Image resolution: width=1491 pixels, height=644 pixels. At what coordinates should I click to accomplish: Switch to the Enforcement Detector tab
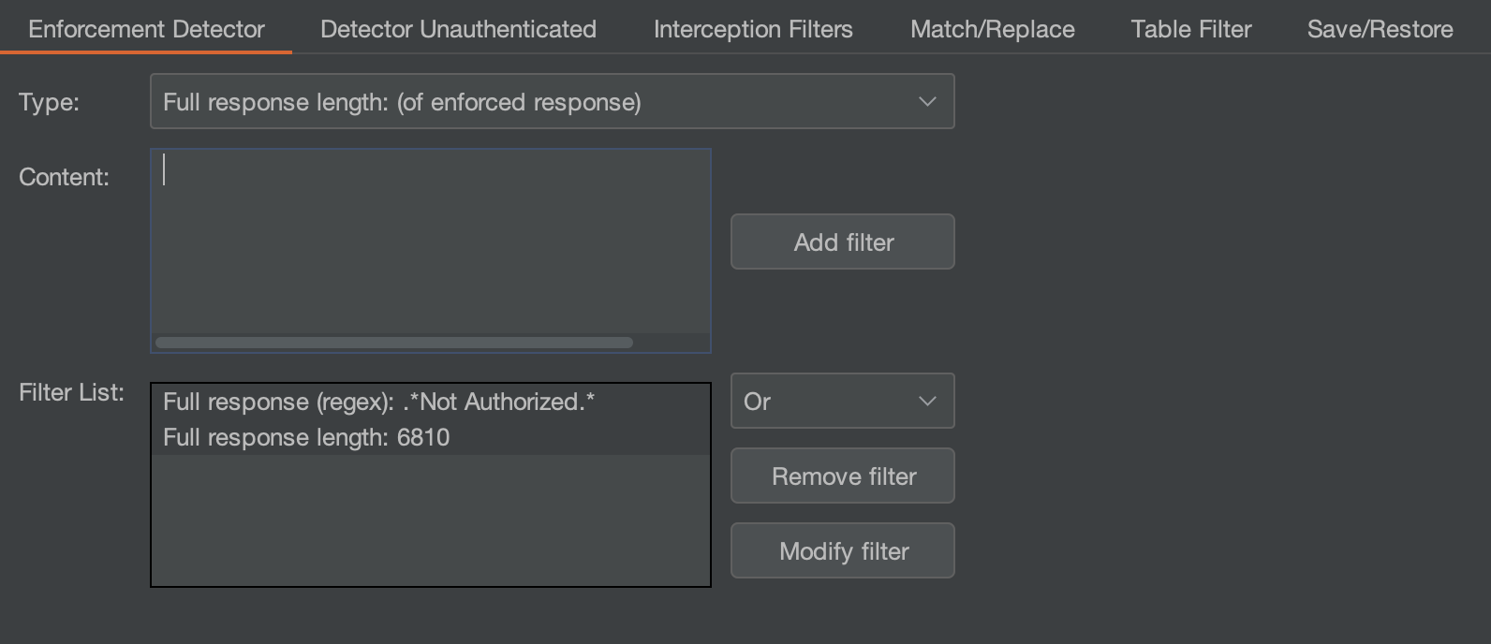[146, 29]
